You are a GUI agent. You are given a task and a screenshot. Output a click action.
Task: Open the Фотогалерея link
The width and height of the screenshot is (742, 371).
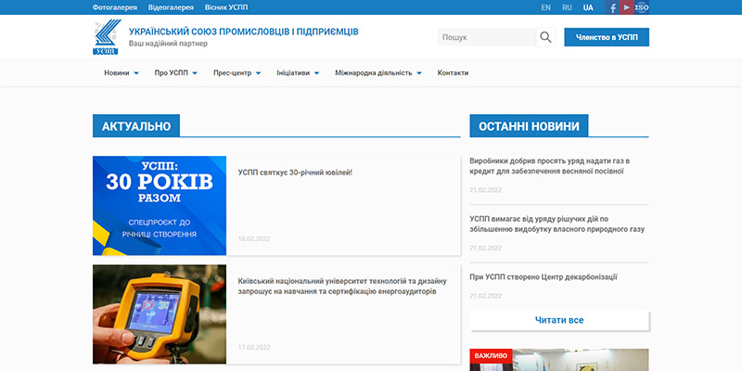click(x=115, y=7)
